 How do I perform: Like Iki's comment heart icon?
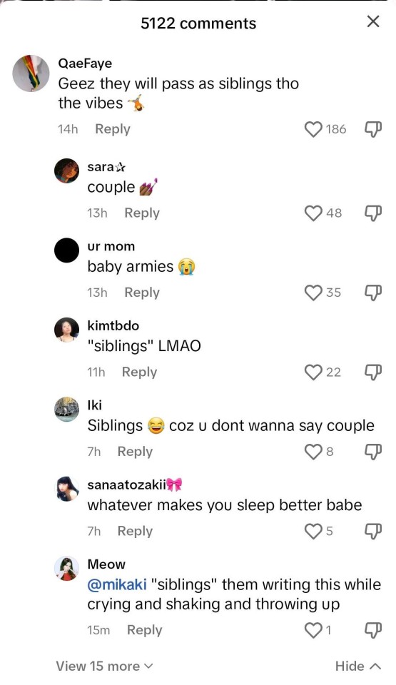tap(313, 452)
